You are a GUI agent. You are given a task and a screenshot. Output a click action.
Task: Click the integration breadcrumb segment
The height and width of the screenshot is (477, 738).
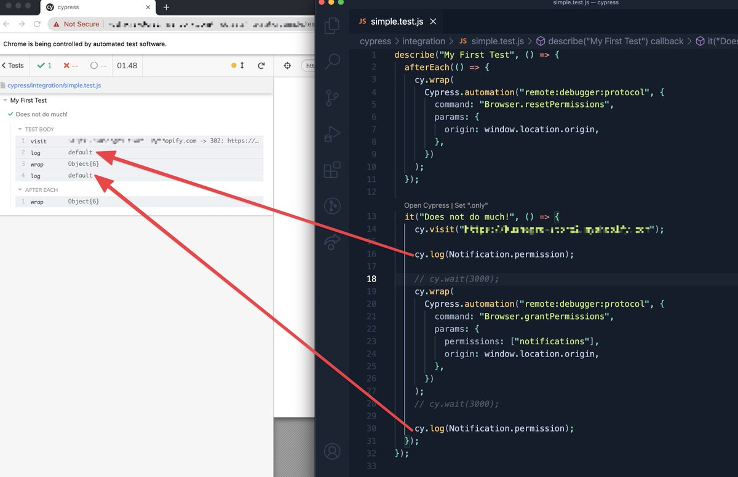tap(424, 41)
